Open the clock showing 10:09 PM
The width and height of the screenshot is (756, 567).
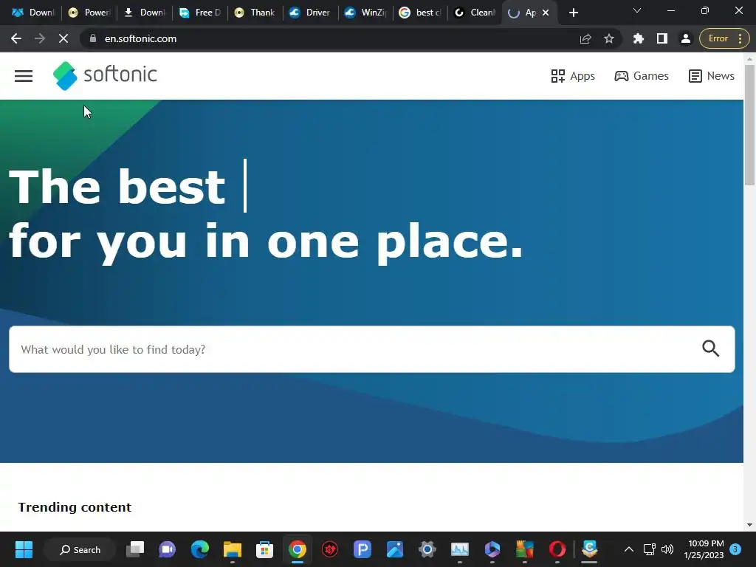704,549
